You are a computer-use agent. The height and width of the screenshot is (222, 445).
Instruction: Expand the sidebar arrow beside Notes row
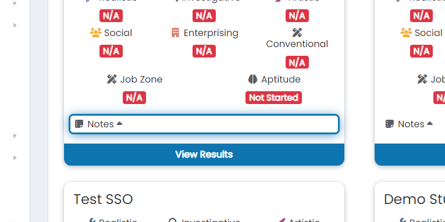pyautogui.click(x=15, y=136)
